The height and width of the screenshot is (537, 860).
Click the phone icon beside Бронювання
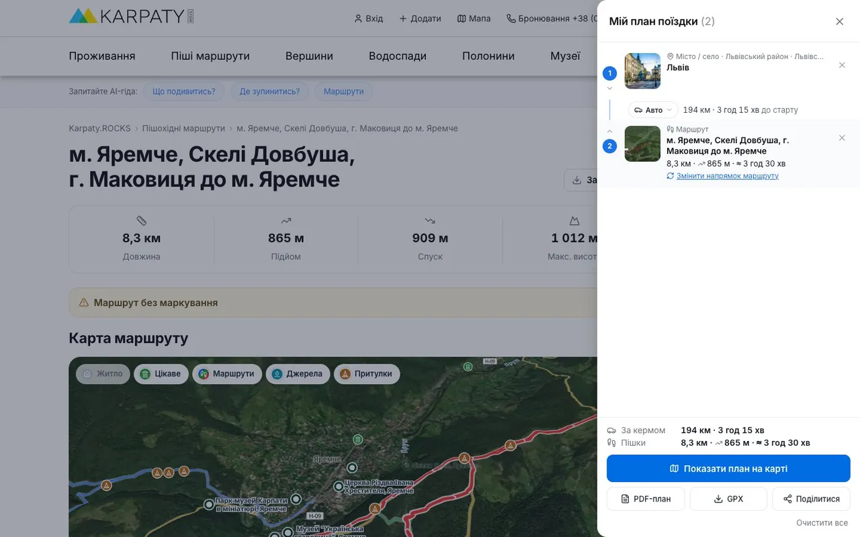pos(511,19)
